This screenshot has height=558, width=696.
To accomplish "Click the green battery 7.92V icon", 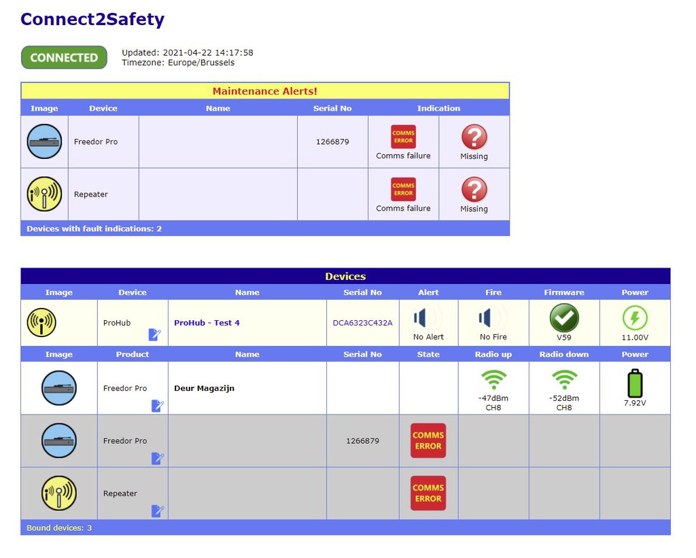I will (635, 383).
